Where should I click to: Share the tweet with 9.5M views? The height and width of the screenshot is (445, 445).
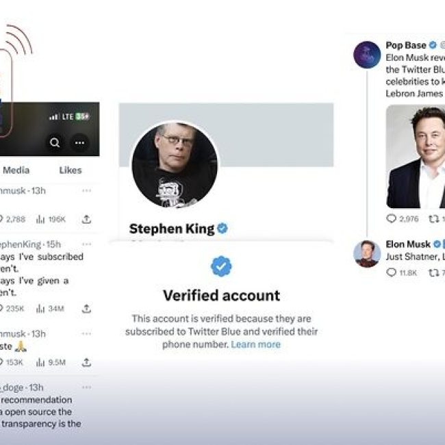coord(86,362)
